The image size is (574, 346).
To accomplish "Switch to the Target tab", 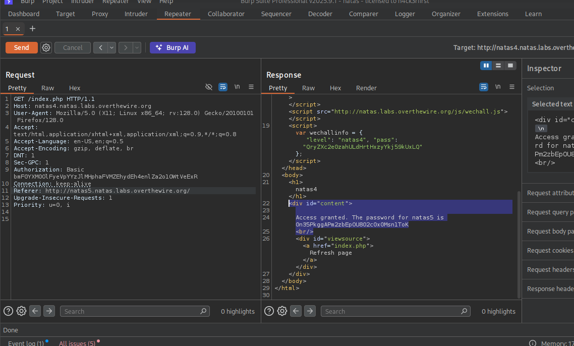I will click(x=66, y=14).
